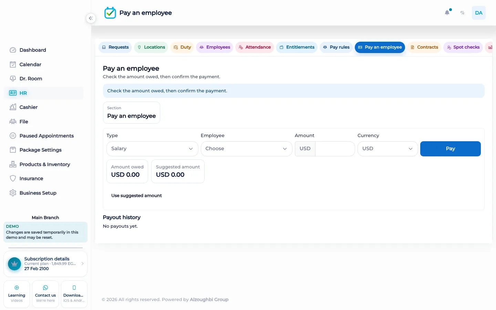The width and height of the screenshot is (496, 310).
Task: Click the Dashboard gauge icon
Action: [x=13, y=50]
